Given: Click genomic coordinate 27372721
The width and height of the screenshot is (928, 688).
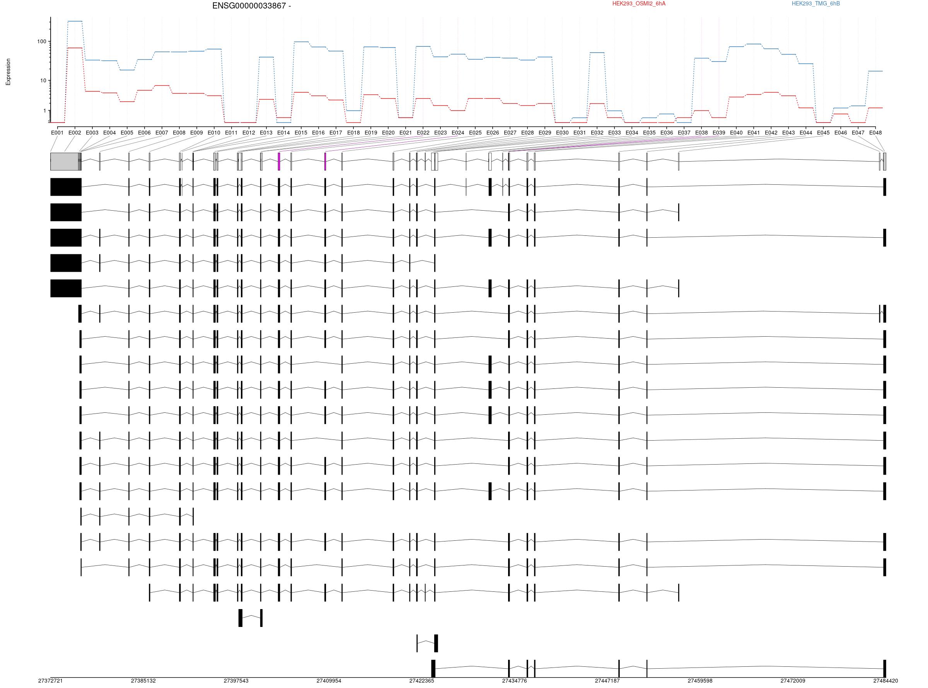Looking at the screenshot, I should (50, 681).
